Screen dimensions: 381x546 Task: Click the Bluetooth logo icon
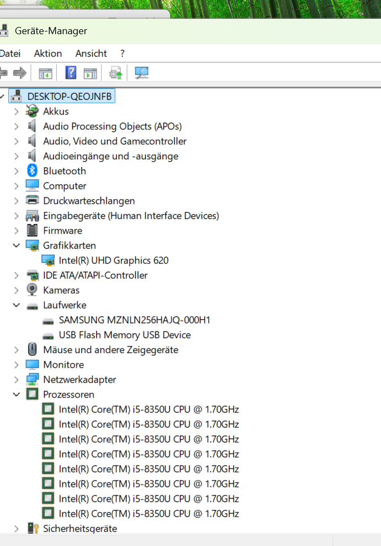(32, 170)
